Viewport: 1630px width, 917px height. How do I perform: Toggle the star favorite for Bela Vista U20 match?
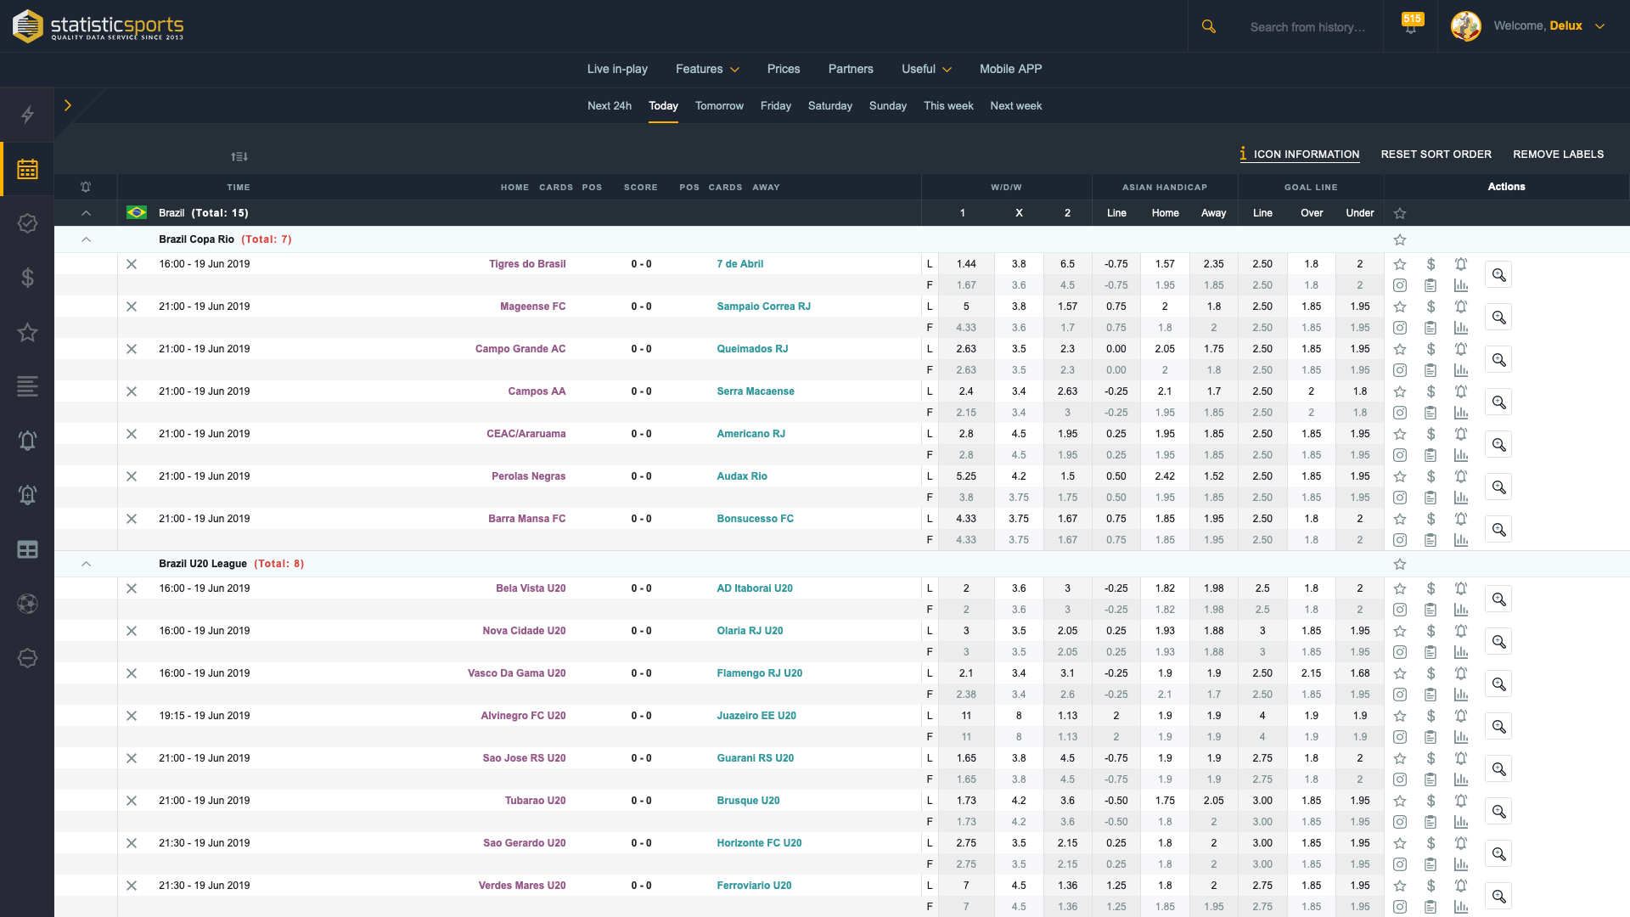(x=1401, y=588)
